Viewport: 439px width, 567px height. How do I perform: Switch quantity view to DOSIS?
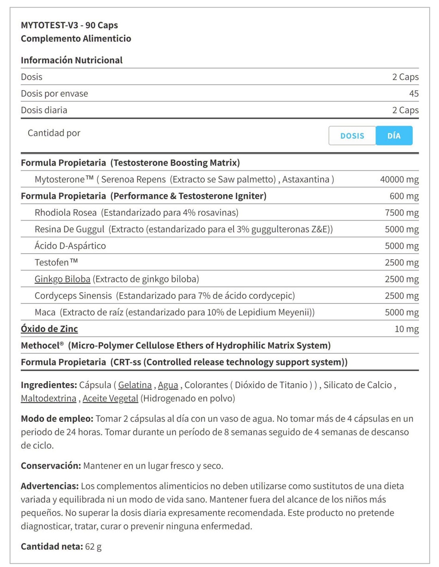coord(352,136)
